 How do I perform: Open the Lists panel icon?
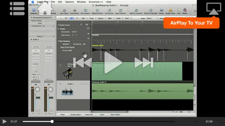pos(179,11)
